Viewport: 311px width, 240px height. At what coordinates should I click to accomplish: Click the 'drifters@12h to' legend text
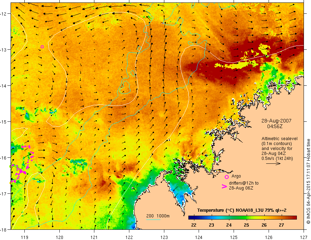pos(244,183)
